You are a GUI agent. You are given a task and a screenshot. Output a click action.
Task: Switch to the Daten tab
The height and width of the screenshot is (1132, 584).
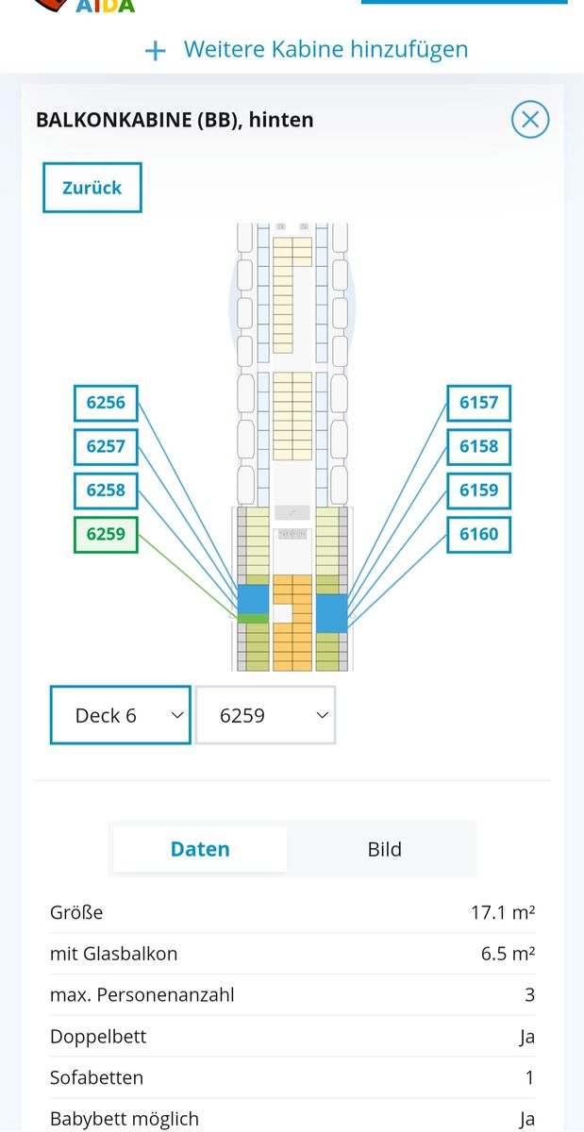tap(200, 849)
